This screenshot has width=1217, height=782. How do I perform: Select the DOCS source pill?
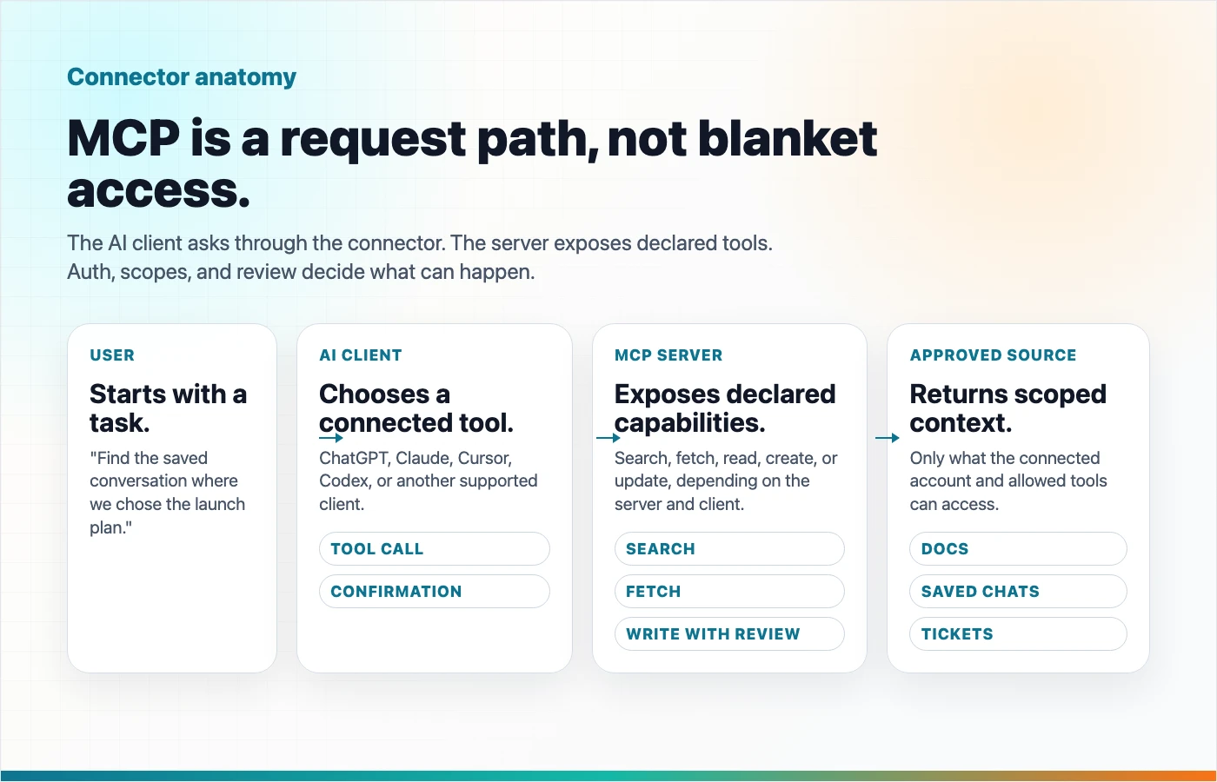tap(1018, 549)
